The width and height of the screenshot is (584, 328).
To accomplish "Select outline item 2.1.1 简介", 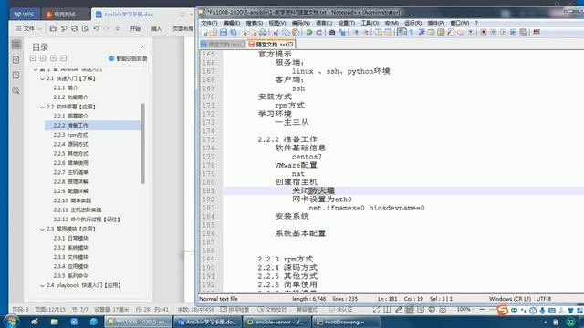I will point(66,87).
